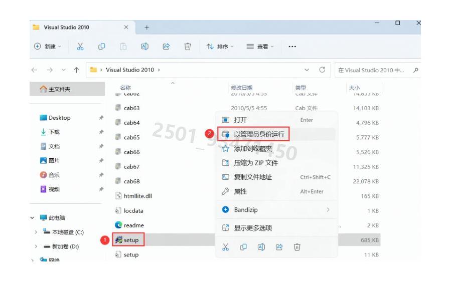451x282 pixels.
Task: Click the Refresh icon beside the address bar
Action: (322, 70)
